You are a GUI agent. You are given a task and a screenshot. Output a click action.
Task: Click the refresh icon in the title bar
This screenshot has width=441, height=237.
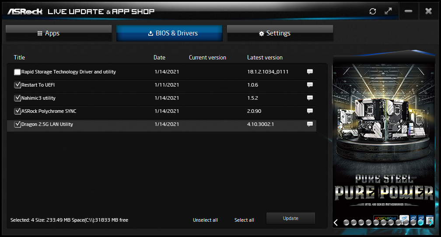point(373,11)
